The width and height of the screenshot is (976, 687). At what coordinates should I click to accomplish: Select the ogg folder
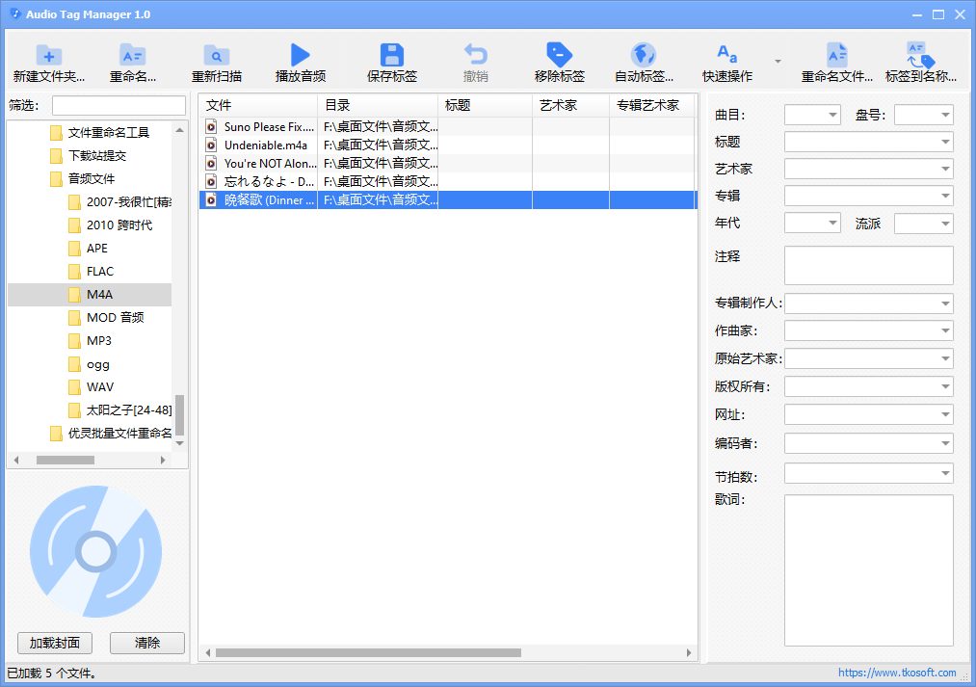[x=89, y=364]
